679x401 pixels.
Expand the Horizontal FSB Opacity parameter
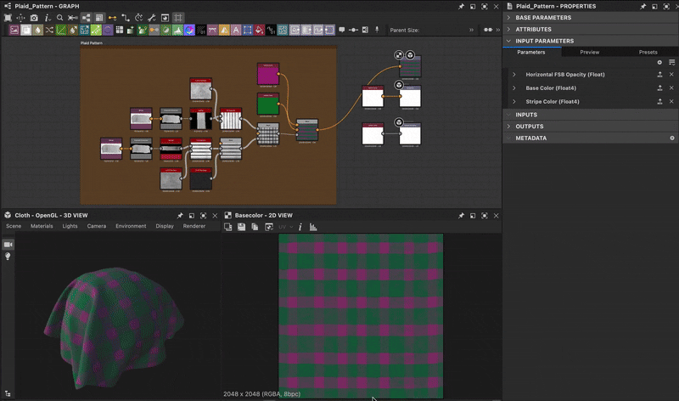click(x=513, y=75)
